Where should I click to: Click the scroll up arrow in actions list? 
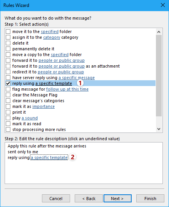click(159, 32)
